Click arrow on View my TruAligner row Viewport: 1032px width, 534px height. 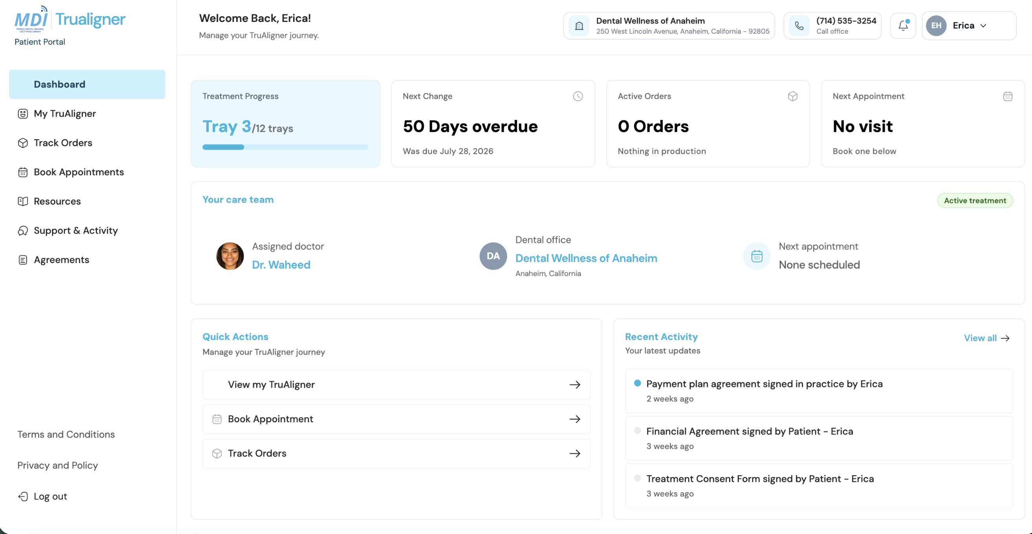575,385
